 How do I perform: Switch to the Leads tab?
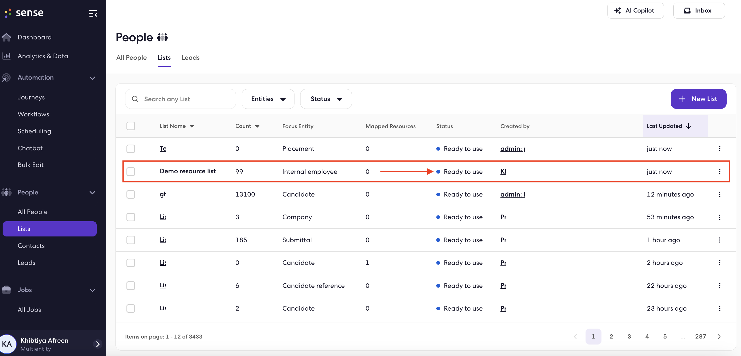click(x=191, y=58)
